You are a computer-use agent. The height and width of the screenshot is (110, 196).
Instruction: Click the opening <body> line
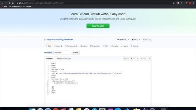pos(53,77)
